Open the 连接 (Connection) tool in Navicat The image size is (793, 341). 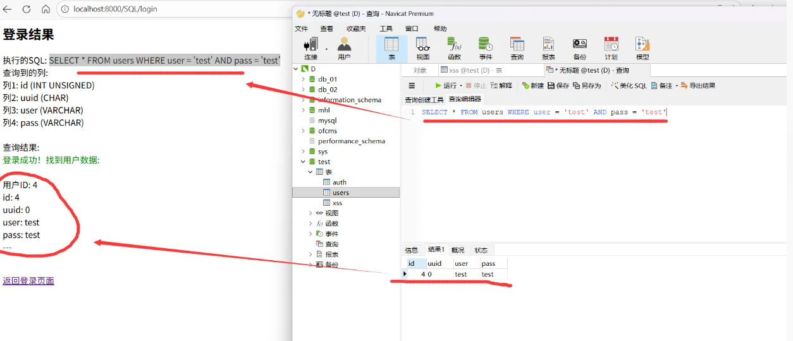click(x=310, y=48)
